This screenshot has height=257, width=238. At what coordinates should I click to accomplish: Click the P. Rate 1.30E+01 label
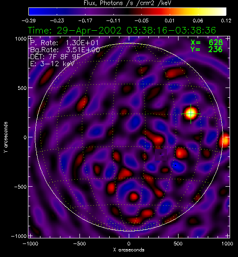tap(64, 43)
